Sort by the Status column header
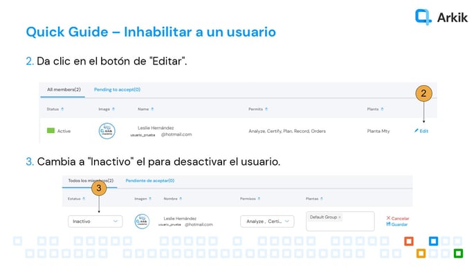Viewport: 476px width, 268px height. [55, 109]
